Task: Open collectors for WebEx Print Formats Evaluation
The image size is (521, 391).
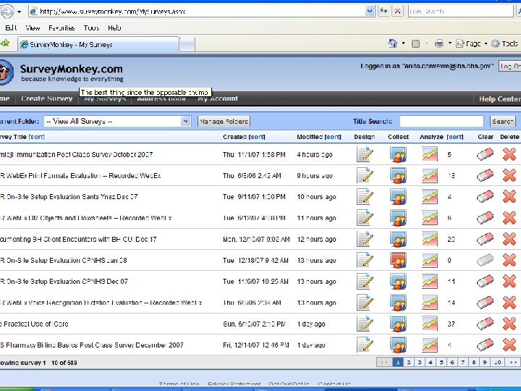Action: coord(398,175)
